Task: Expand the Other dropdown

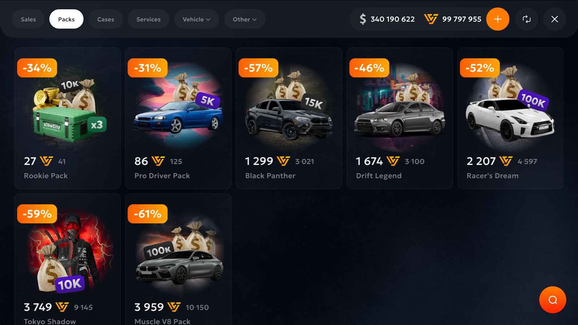Action: pos(245,19)
